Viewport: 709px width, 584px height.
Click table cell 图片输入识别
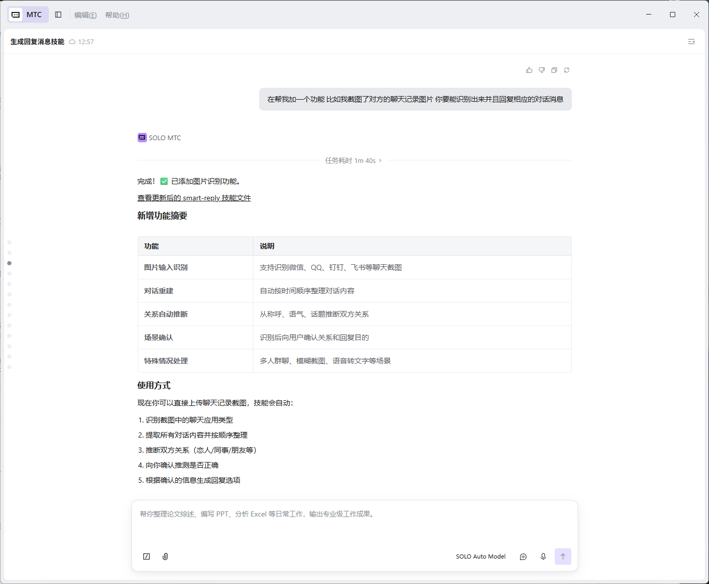pyautogui.click(x=195, y=267)
